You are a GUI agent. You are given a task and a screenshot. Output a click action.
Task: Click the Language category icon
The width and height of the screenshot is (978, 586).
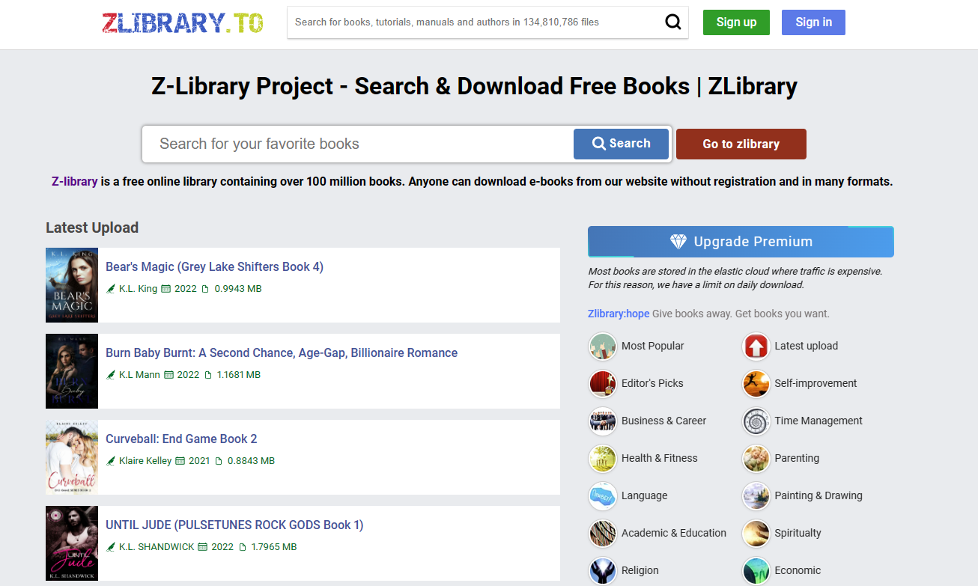pos(603,495)
